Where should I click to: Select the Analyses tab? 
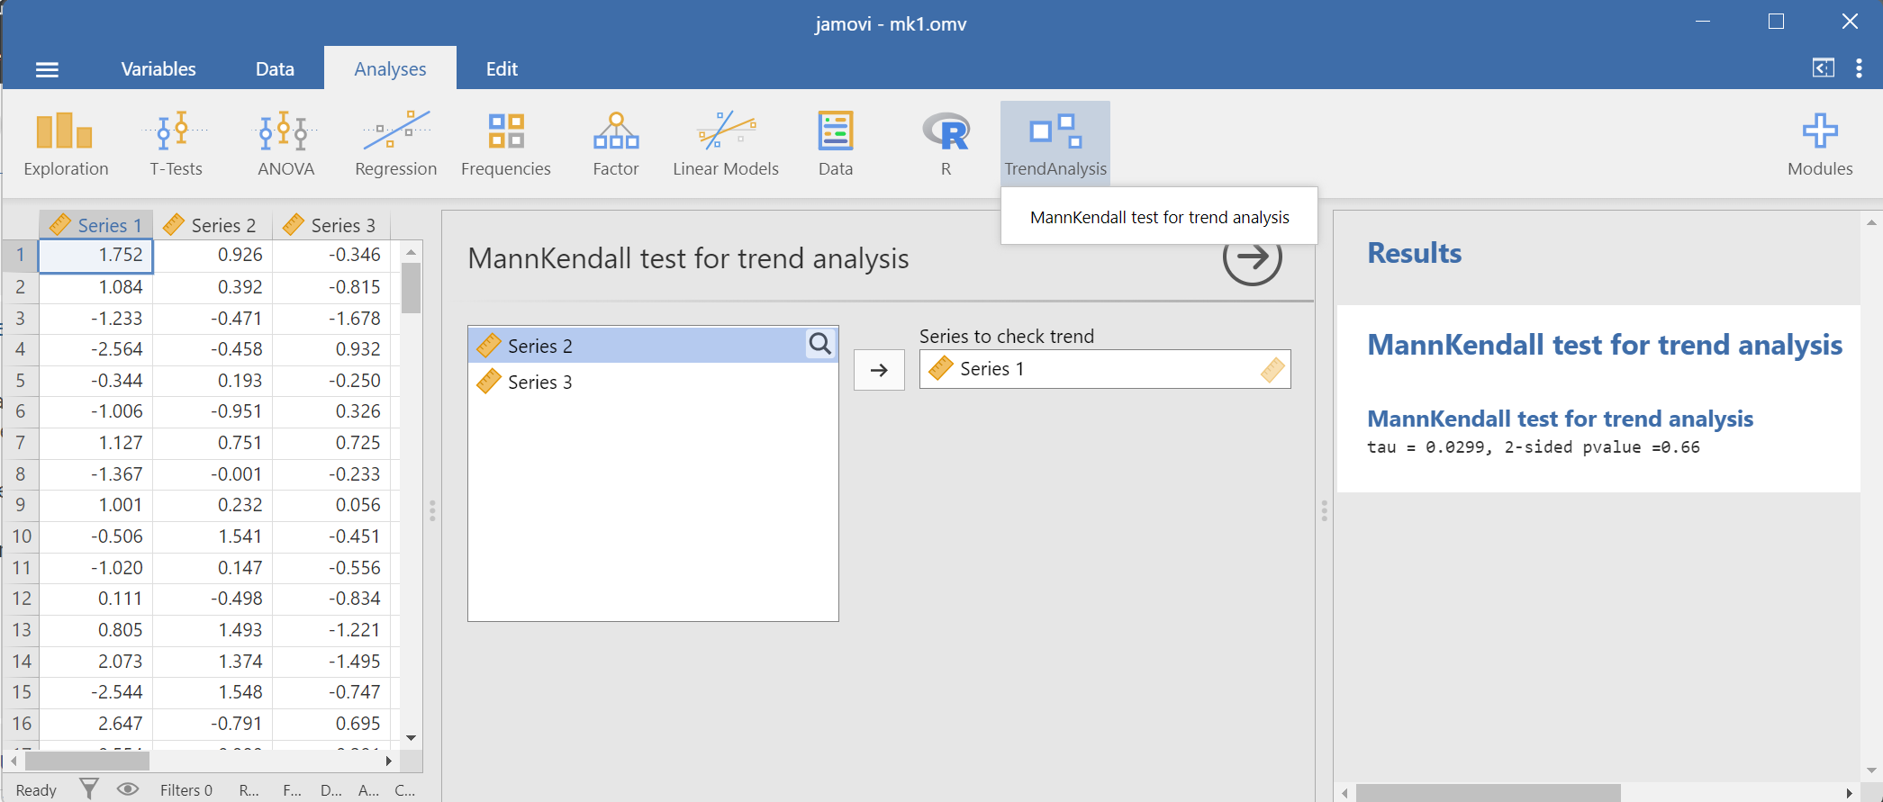tap(390, 68)
